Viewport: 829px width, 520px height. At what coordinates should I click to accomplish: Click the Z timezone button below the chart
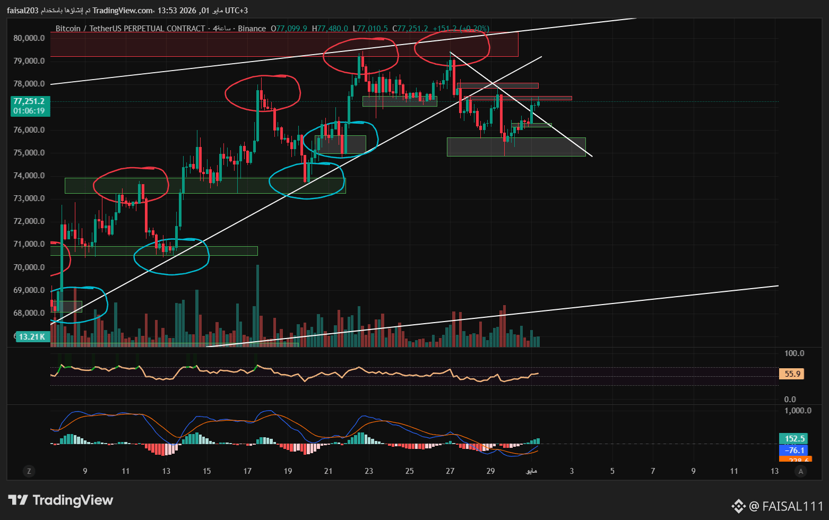tap(29, 471)
